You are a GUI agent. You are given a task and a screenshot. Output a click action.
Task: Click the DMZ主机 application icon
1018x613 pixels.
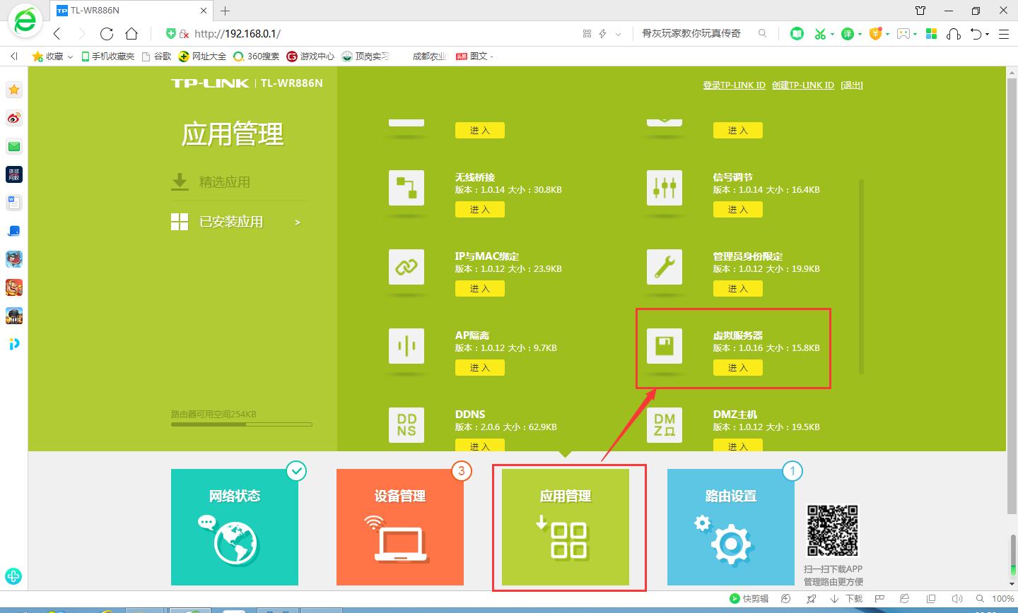coord(664,424)
